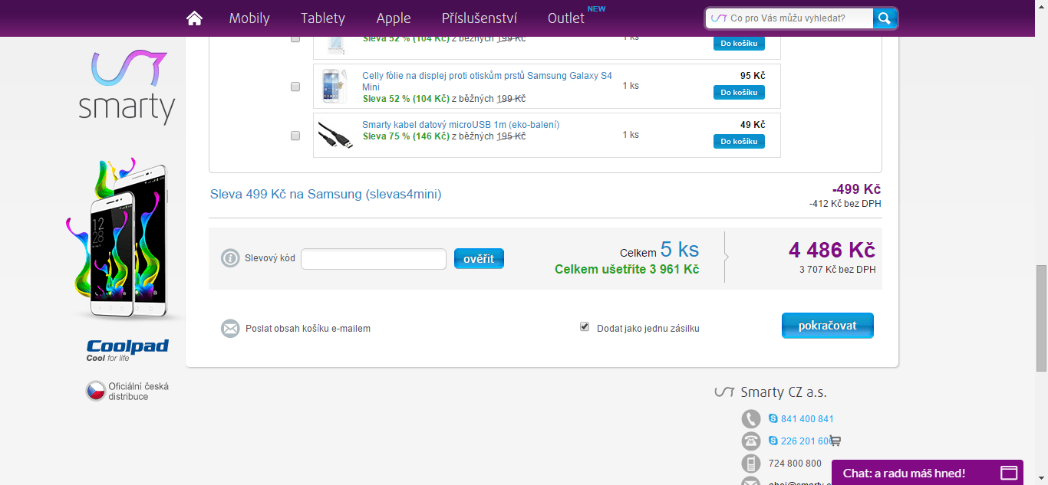
Task: Click the email envelope icon
Action: pyautogui.click(x=230, y=329)
